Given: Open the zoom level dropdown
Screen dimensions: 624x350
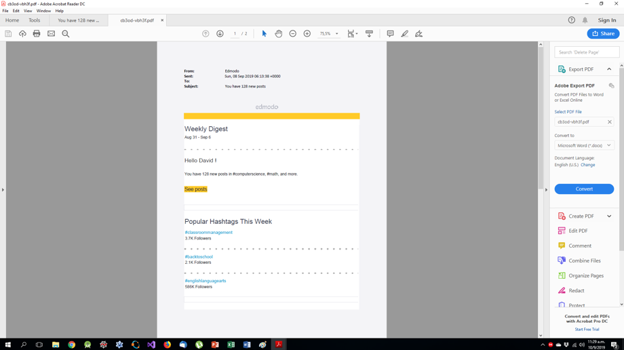Looking at the screenshot, I should point(336,34).
